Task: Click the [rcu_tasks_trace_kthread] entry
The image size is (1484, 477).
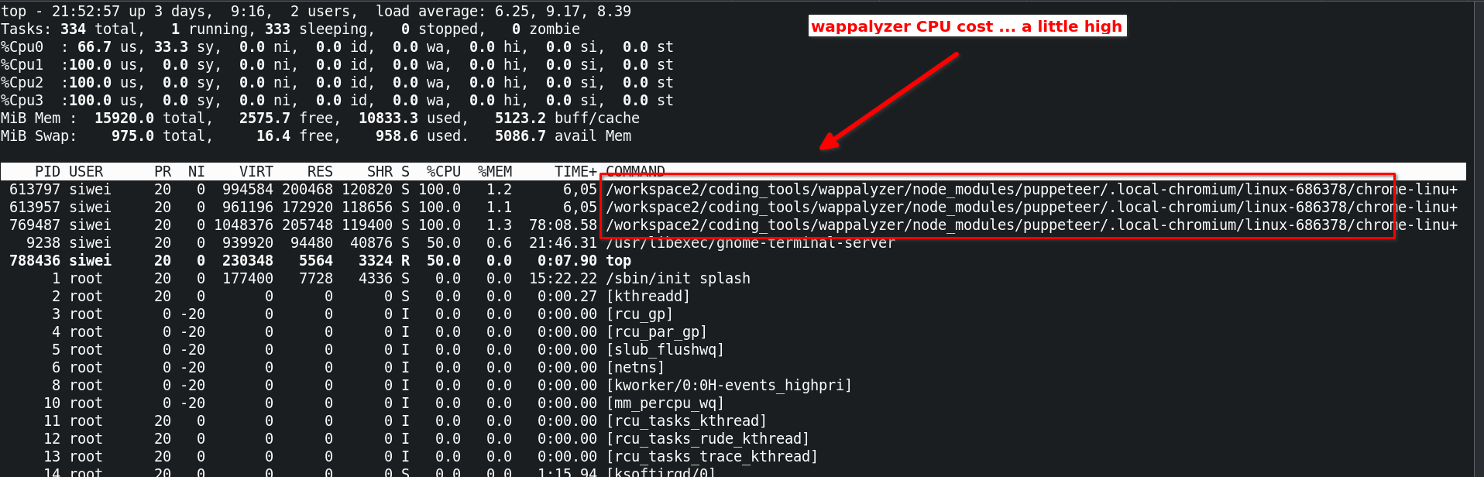Action: pos(711,457)
